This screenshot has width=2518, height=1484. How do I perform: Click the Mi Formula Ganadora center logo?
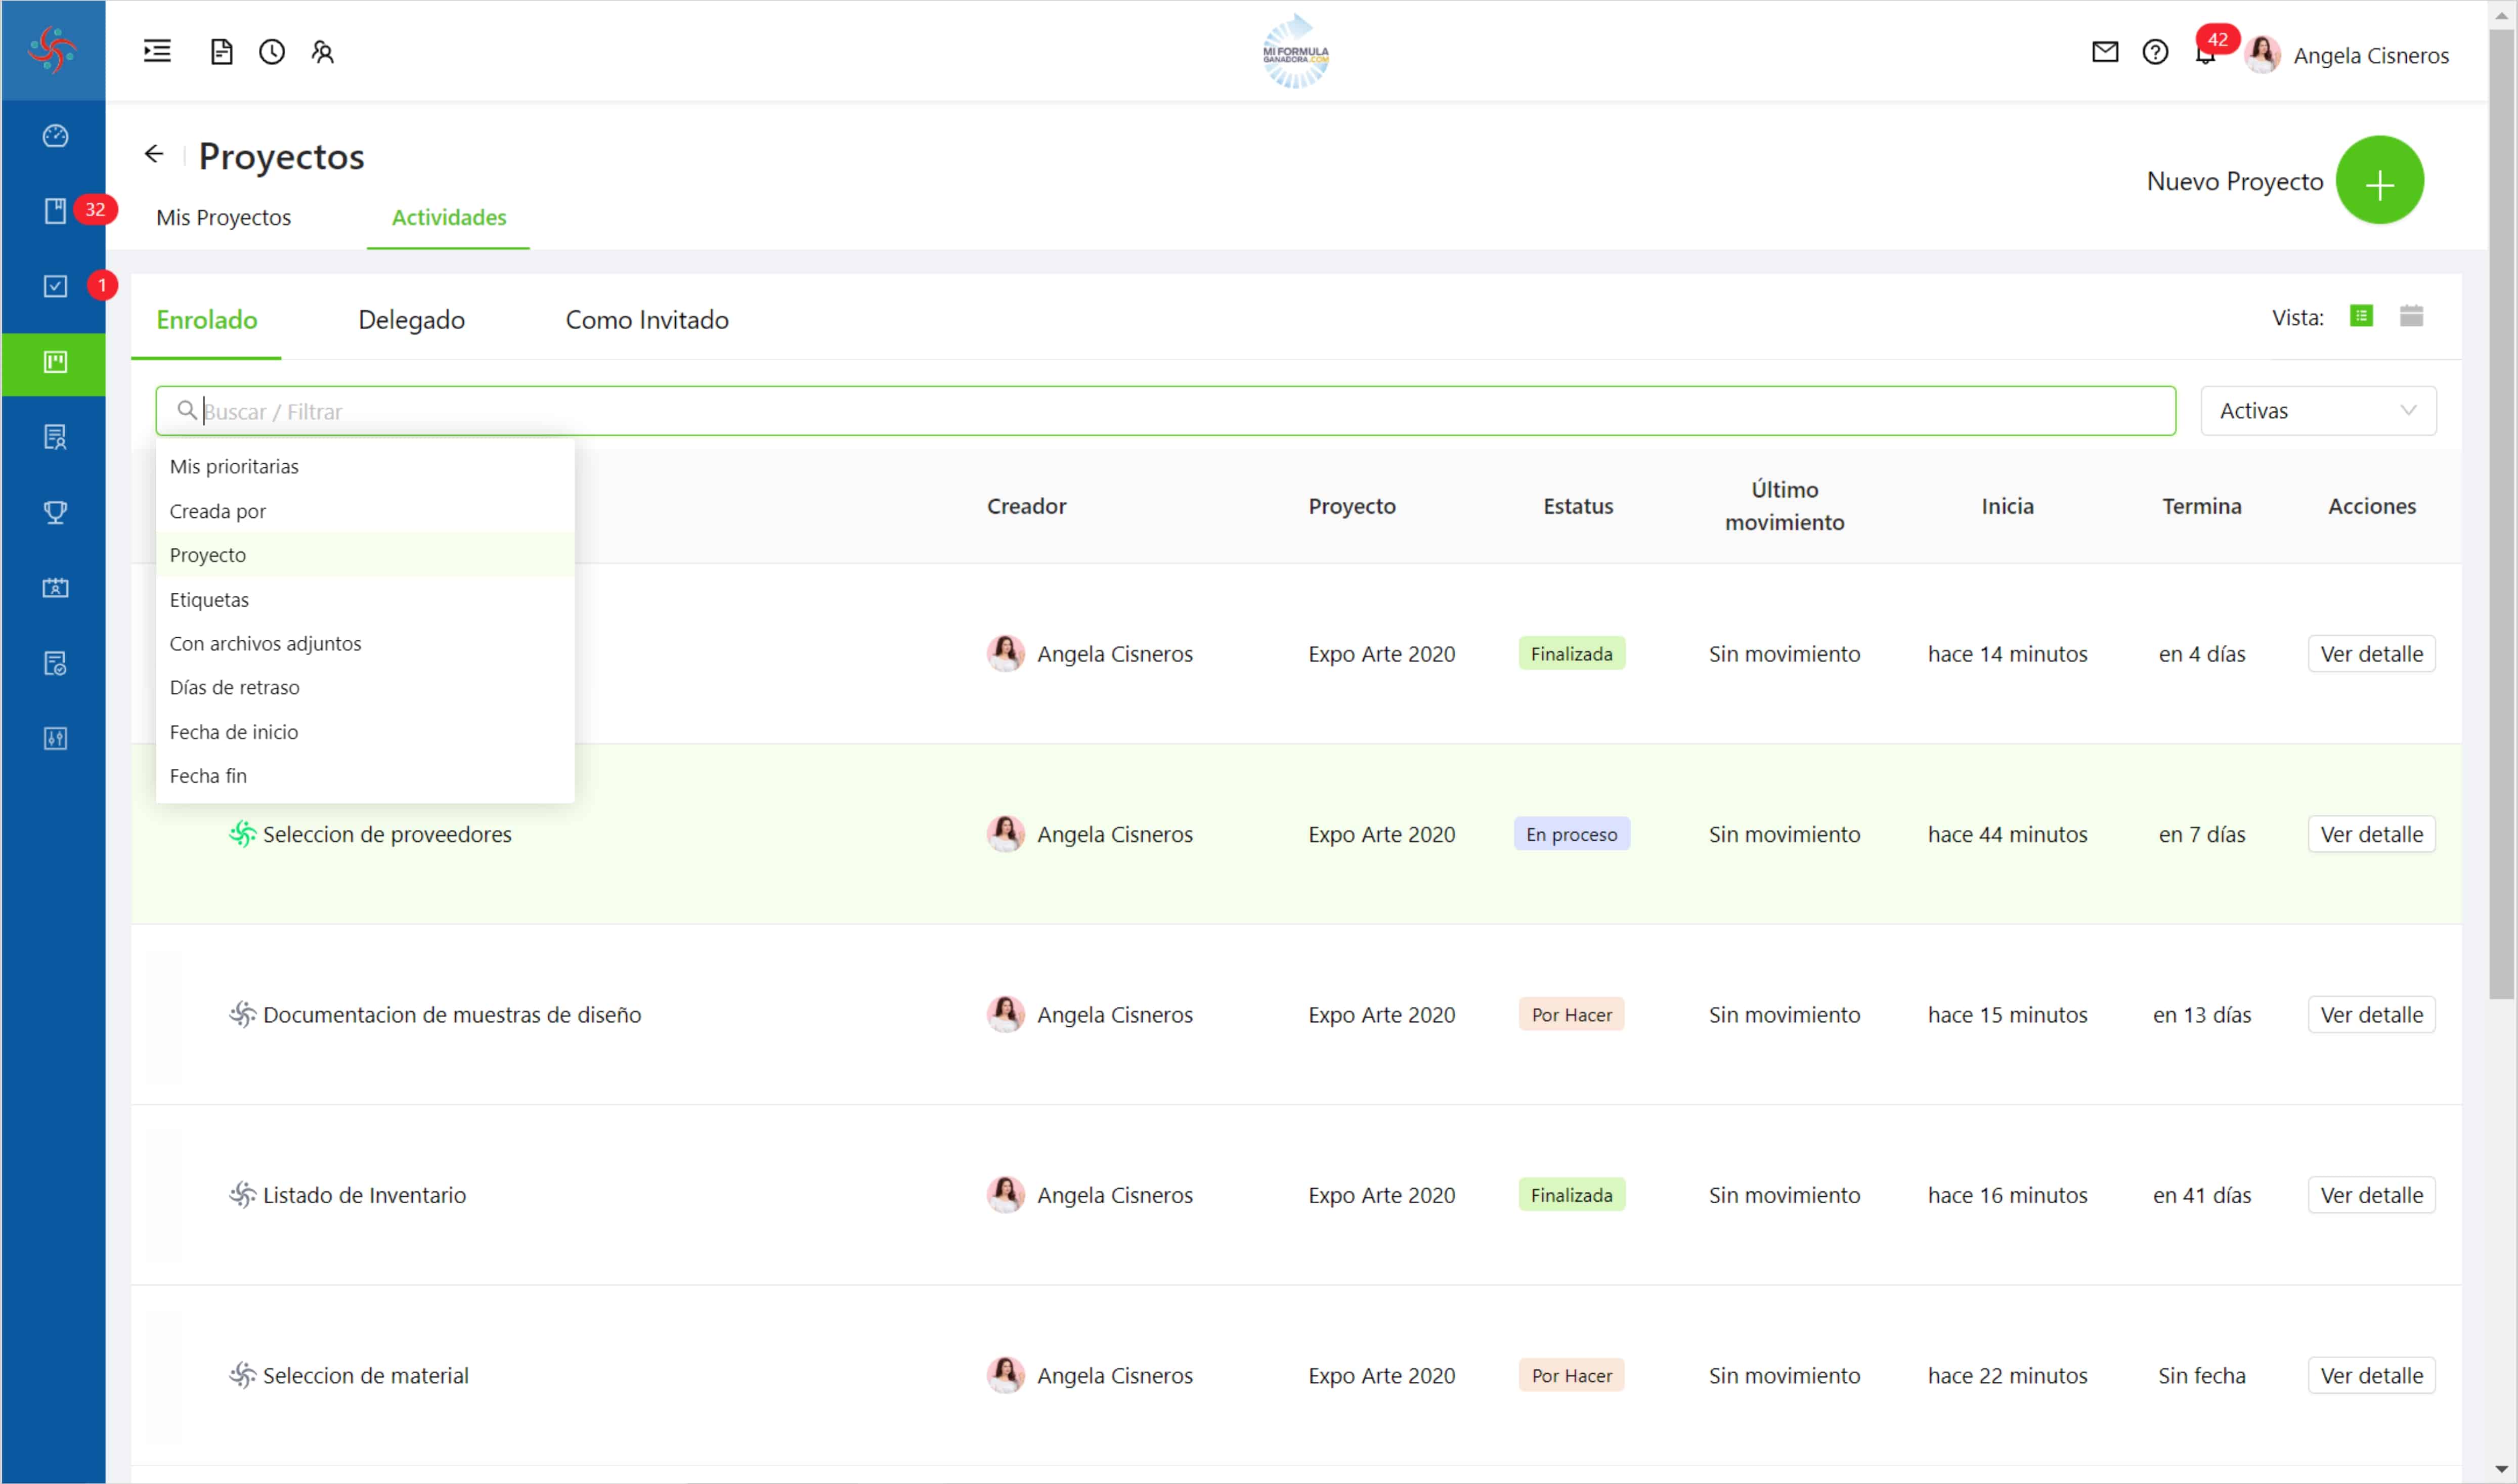click(1295, 51)
